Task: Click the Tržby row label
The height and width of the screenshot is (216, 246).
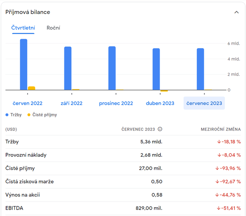Action: 12,142
